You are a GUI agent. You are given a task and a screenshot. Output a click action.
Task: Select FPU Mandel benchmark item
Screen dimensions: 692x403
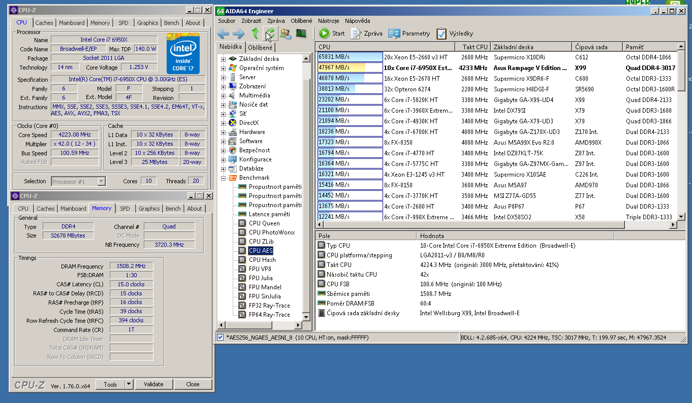click(x=264, y=287)
